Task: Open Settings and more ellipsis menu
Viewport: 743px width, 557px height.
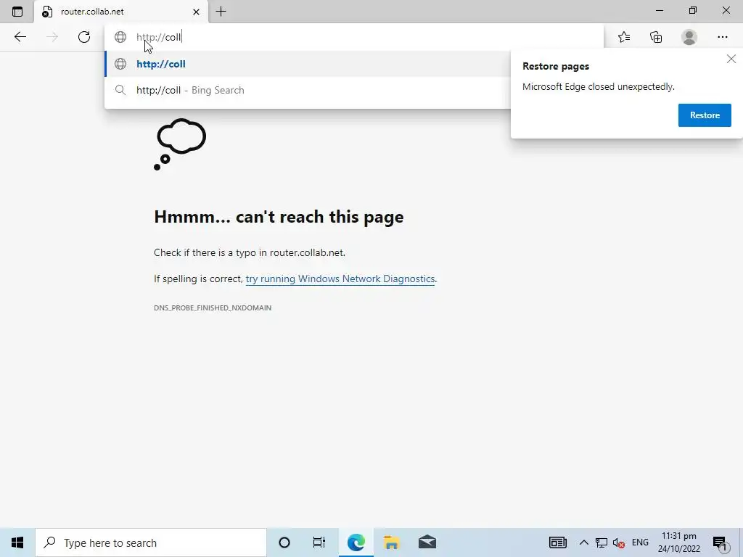Action: pos(722,37)
